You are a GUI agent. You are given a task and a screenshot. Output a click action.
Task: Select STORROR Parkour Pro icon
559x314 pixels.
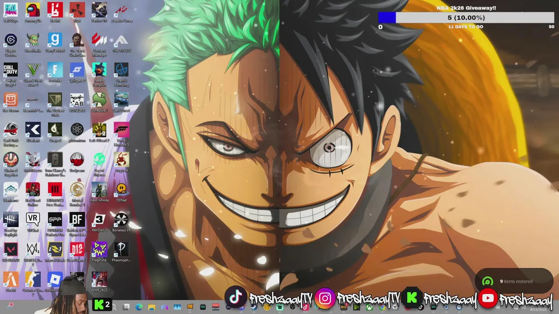[55, 224]
